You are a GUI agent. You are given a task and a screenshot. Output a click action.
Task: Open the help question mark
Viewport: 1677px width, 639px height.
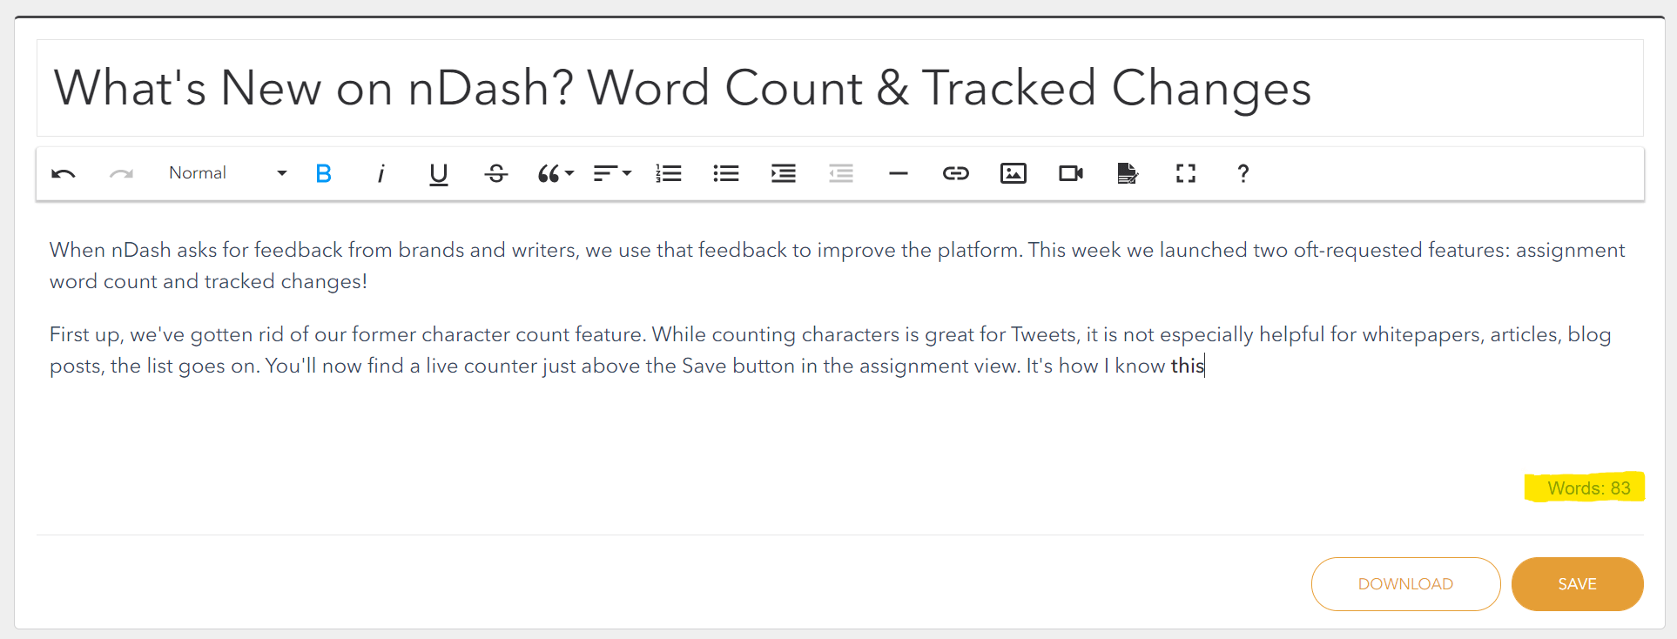coord(1243,173)
